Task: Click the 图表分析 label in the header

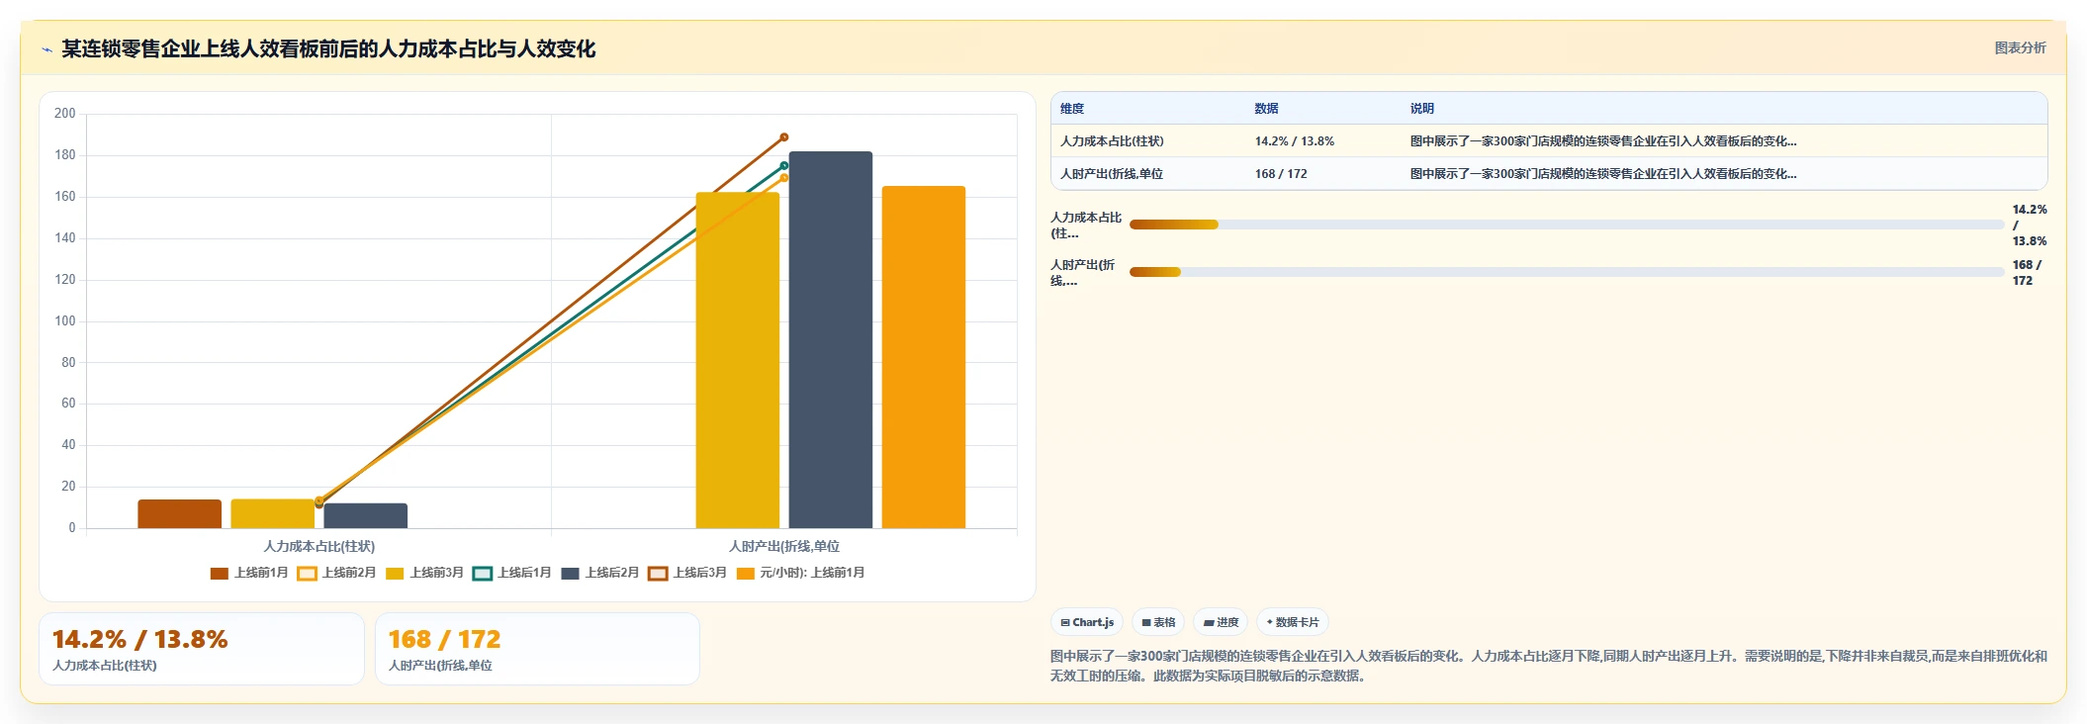Action: 2020,47
